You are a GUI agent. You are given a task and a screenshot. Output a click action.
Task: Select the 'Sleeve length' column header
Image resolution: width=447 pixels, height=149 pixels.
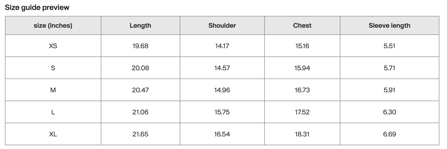tap(389, 26)
